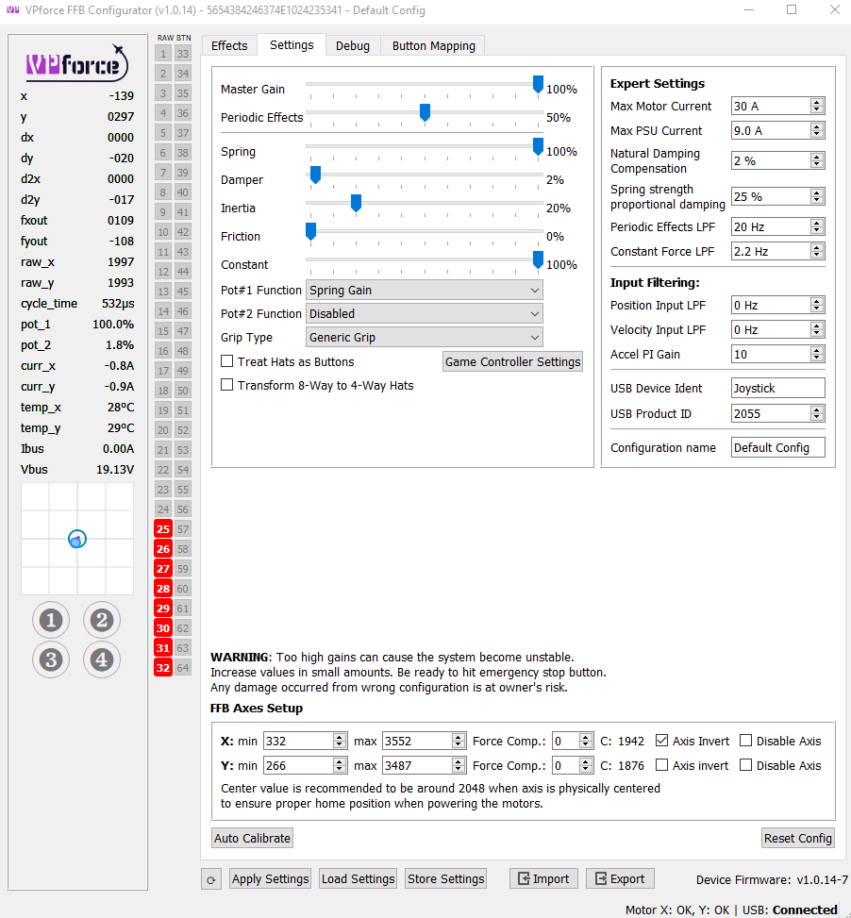The height and width of the screenshot is (918, 851).
Task: Uncheck X Axis Invert checkbox
Action: coord(661,741)
